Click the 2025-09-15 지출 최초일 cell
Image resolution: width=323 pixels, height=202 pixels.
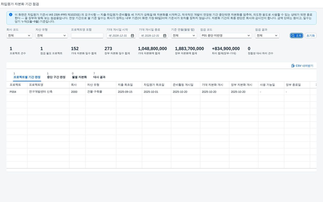129,92
